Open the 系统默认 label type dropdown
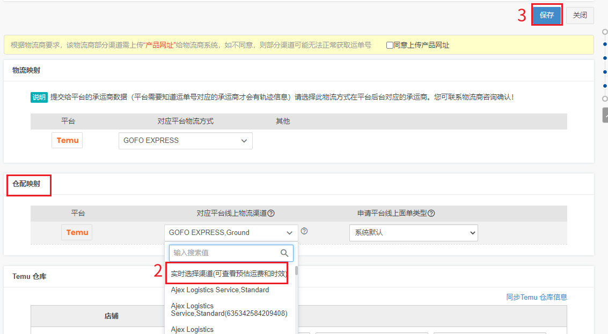The width and height of the screenshot is (608, 334). pyautogui.click(x=413, y=233)
